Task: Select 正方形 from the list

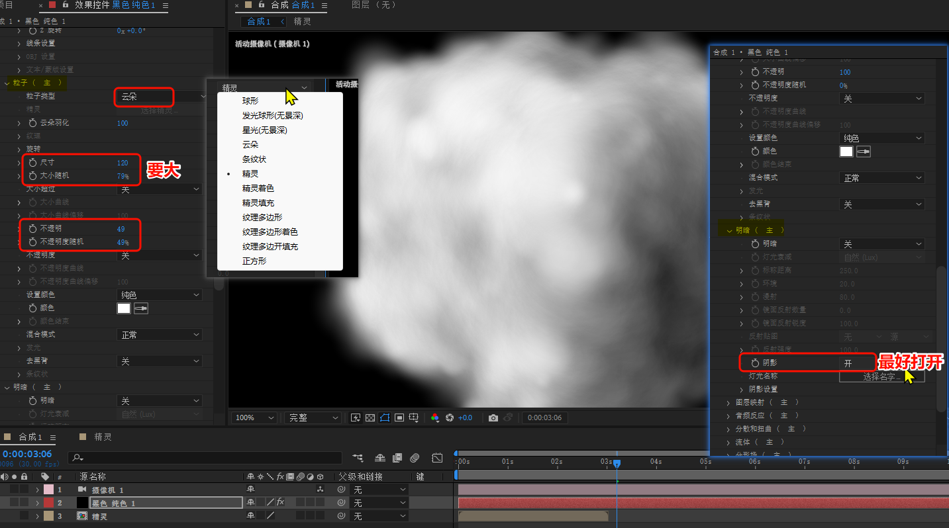Action: point(254,261)
